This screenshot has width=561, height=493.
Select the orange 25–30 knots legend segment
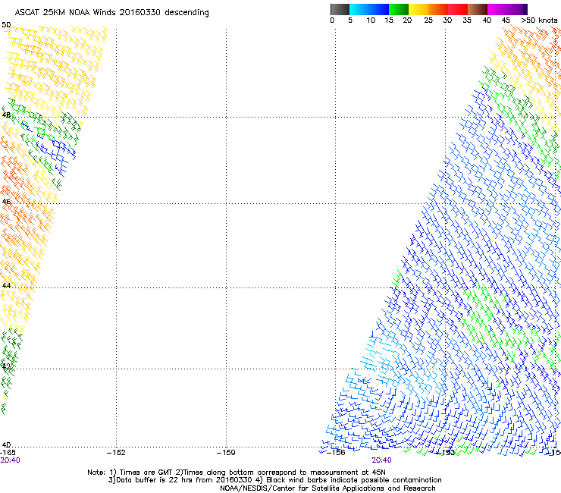coord(438,9)
